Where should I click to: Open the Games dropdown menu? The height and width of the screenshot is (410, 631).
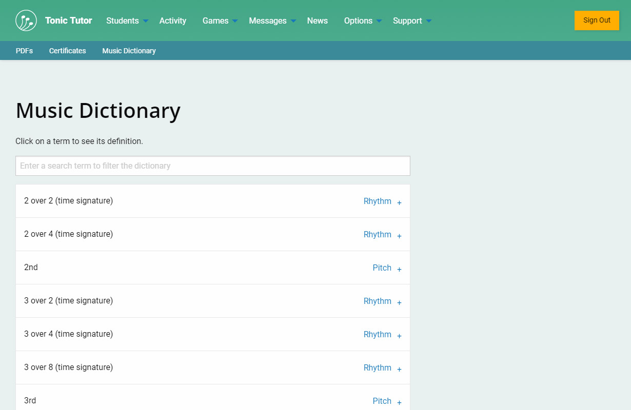220,20
